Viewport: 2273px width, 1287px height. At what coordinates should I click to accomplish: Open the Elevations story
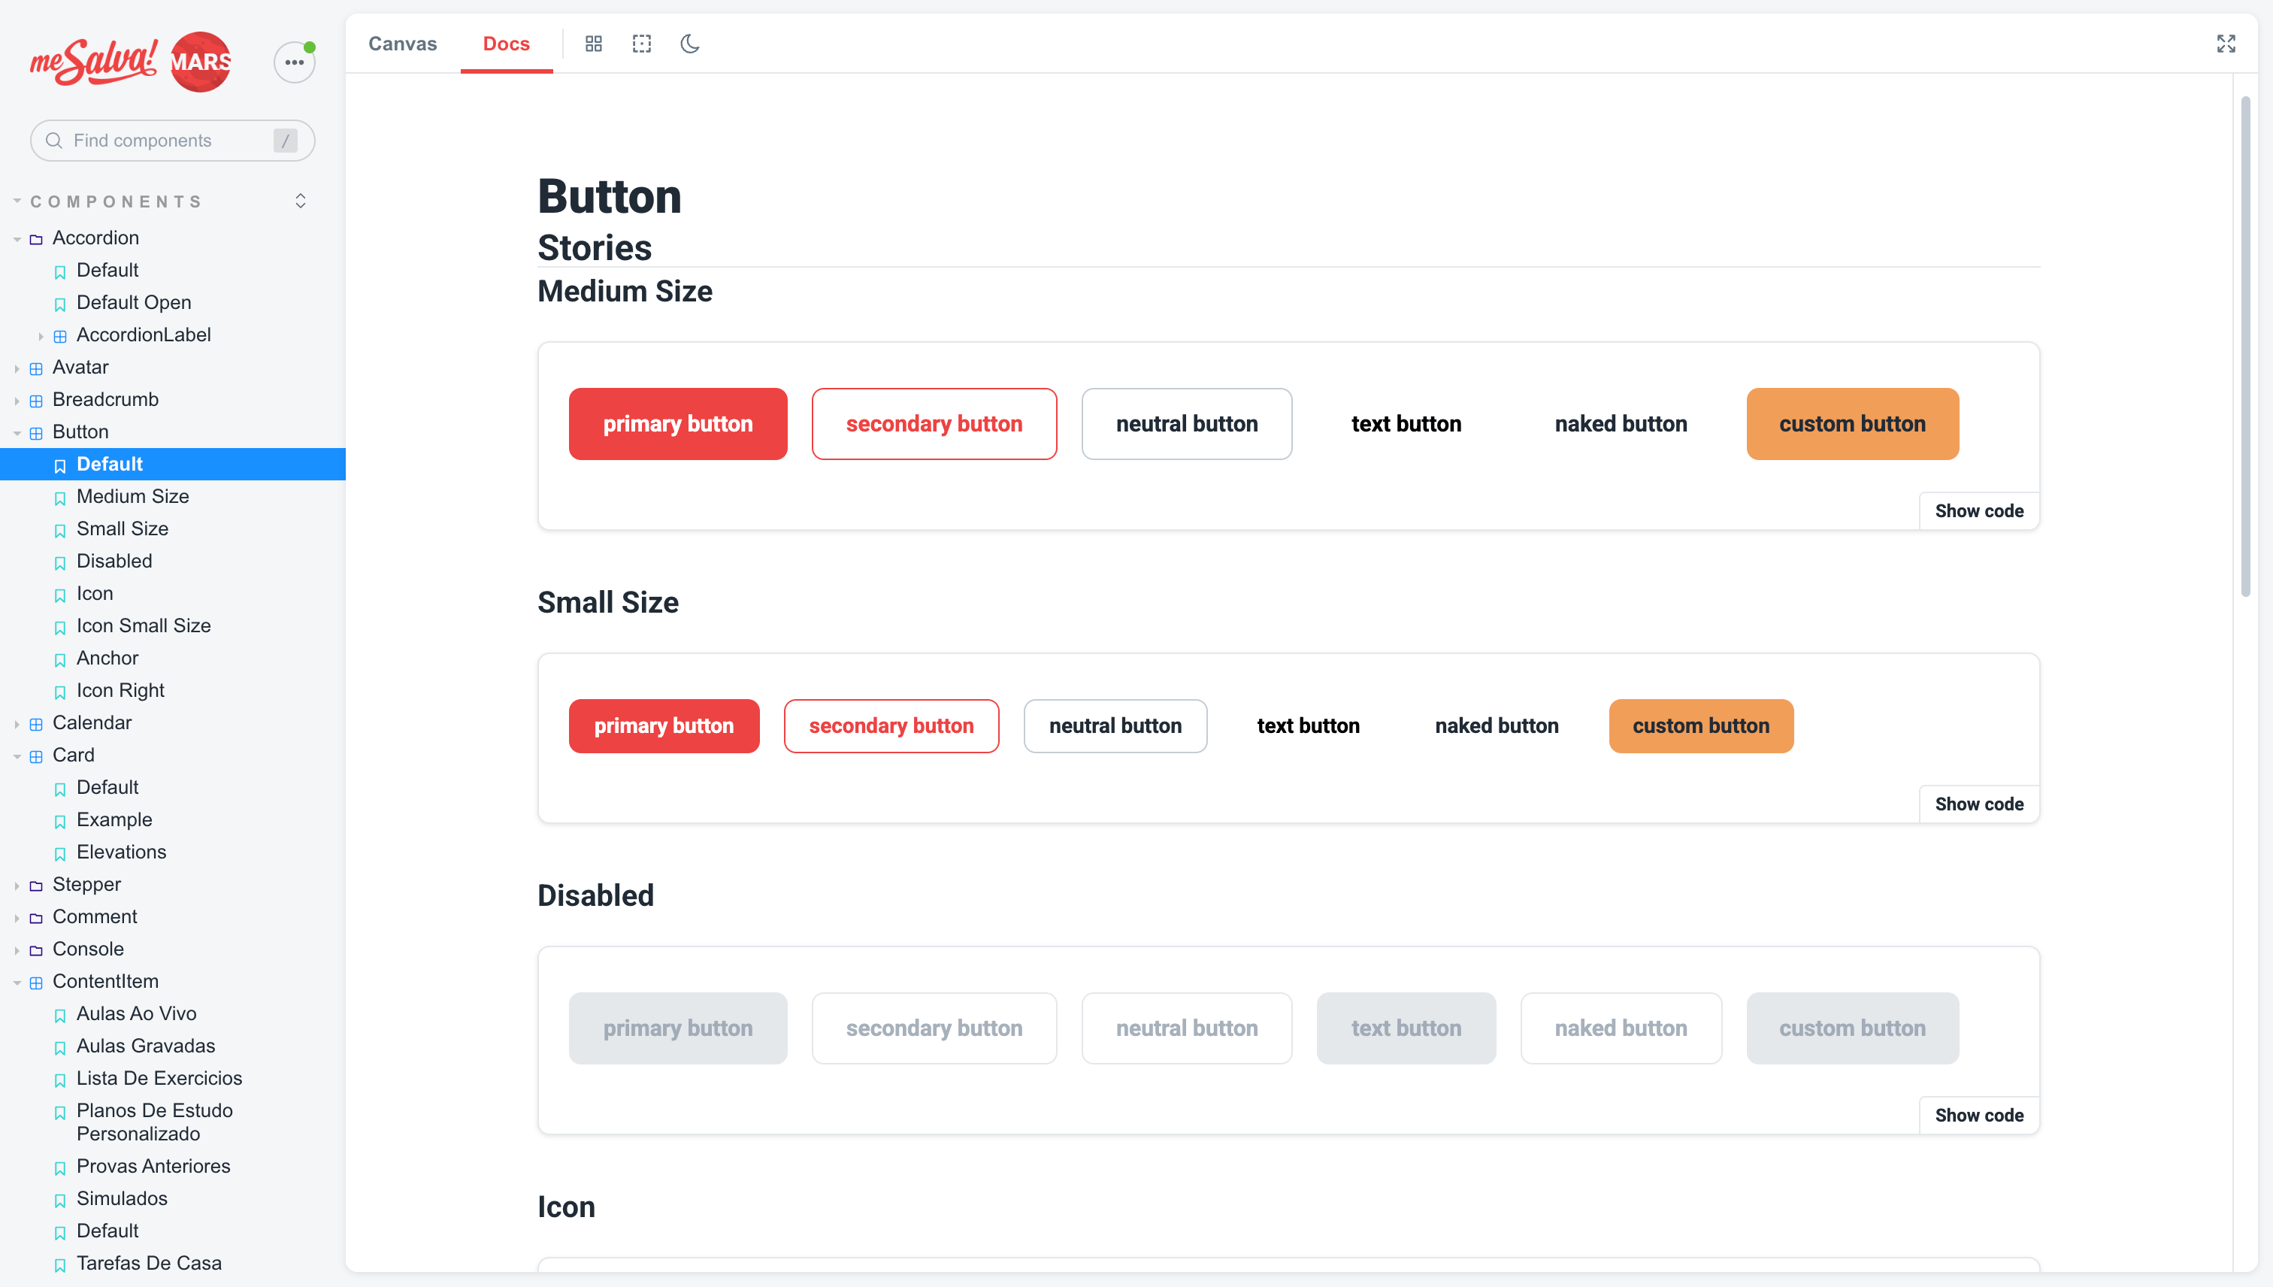tap(121, 852)
